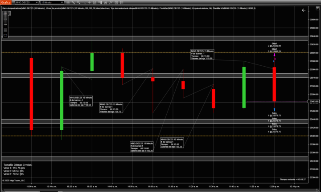Click the panel icon in the top-right corner
Image resolution: width=321 pixels, height=192 pixels.
[317, 8]
